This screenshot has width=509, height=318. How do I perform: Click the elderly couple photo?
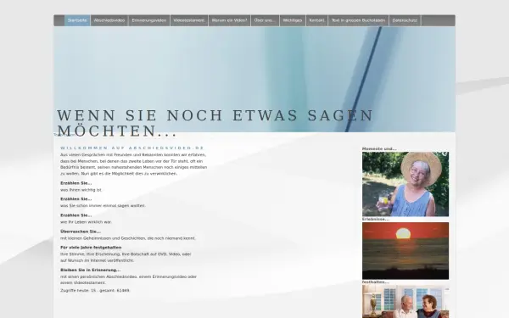tap(406, 301)
